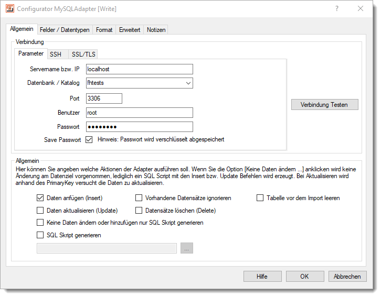This screenshot has height=297, width=381.
Task: Open the Notizen tab
Action: pyautogui.click(x=156, y=30)
